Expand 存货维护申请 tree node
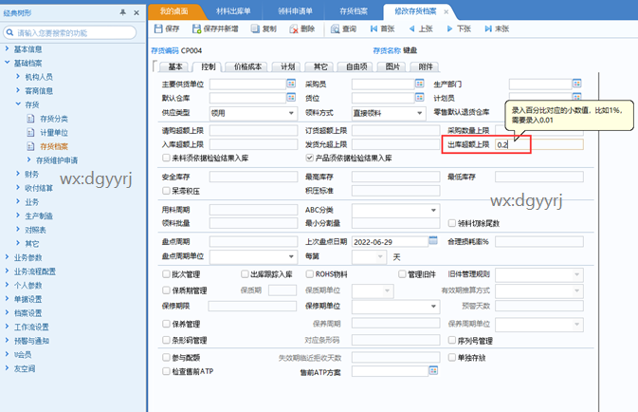This screenshot has height=412, width=638. [28, 159]
